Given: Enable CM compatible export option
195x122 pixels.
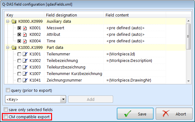Looking at the screenshot, I should click(x=6, y=117).
